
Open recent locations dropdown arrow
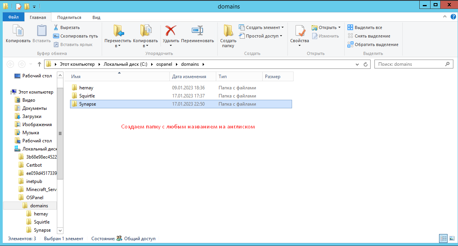[x=31, y=64]
